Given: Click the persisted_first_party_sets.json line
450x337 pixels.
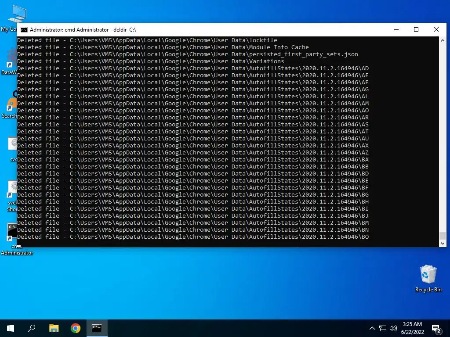Looking at the screenshot, I should (x=188, y=54).
